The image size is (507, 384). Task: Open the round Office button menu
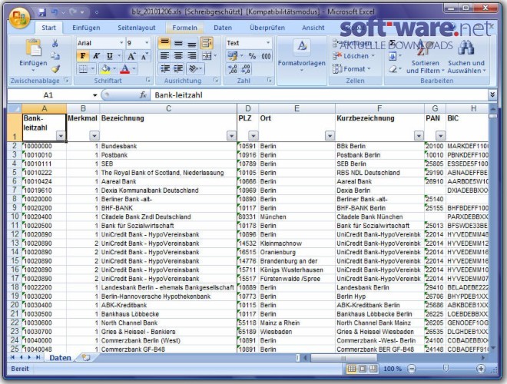point(19,17)
